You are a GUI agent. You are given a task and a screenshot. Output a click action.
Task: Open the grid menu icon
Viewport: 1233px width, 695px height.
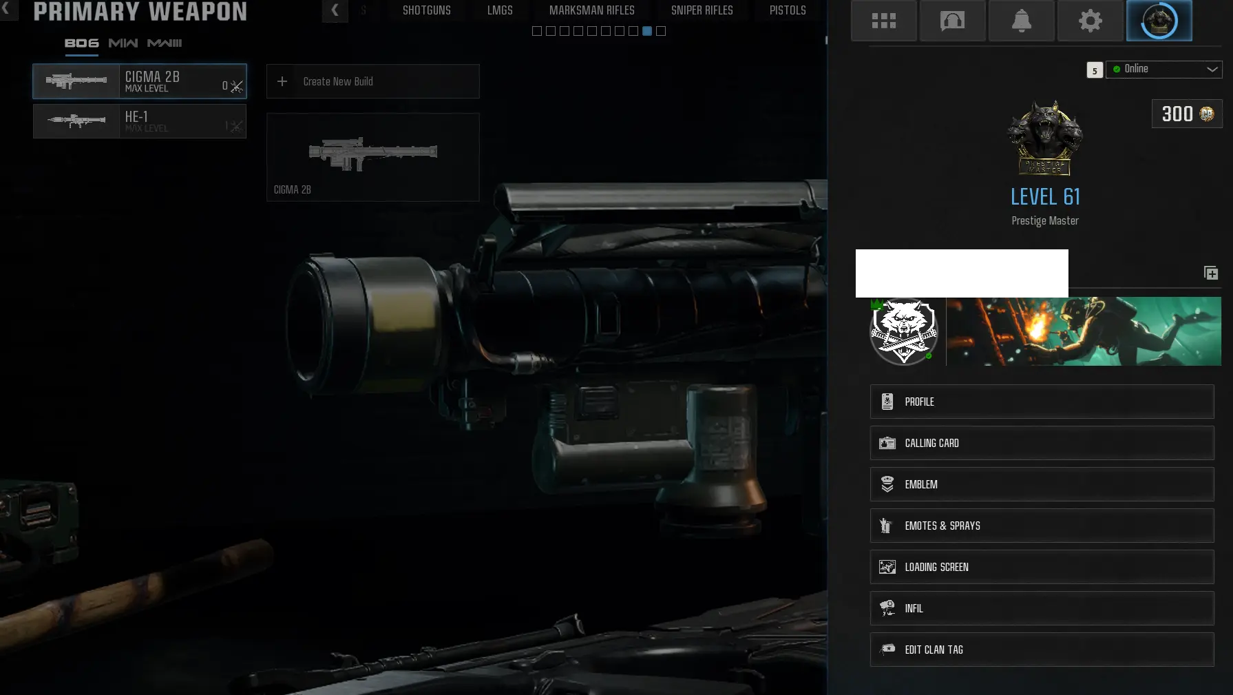point(884,21)
